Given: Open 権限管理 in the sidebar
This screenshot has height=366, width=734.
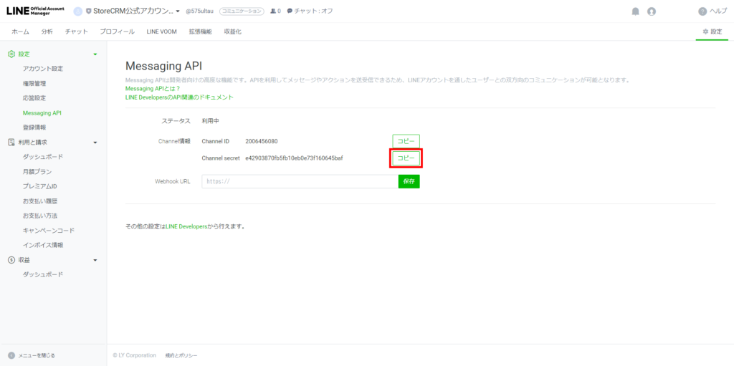Looking at the screenshot, I should tap(34, 84).
